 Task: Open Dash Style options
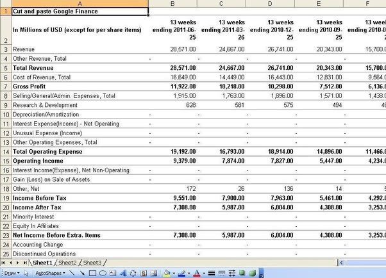click(222, 273)
